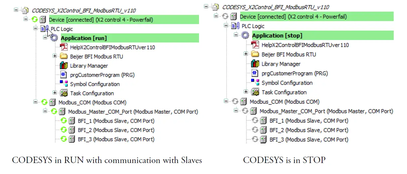Expand Beijer BFI Modbus RTU folder in run tree
The width and height of the screenshot is (407, 174).
pos(55,56)
